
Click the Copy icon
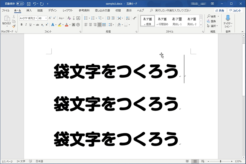[x=14, y=21]
